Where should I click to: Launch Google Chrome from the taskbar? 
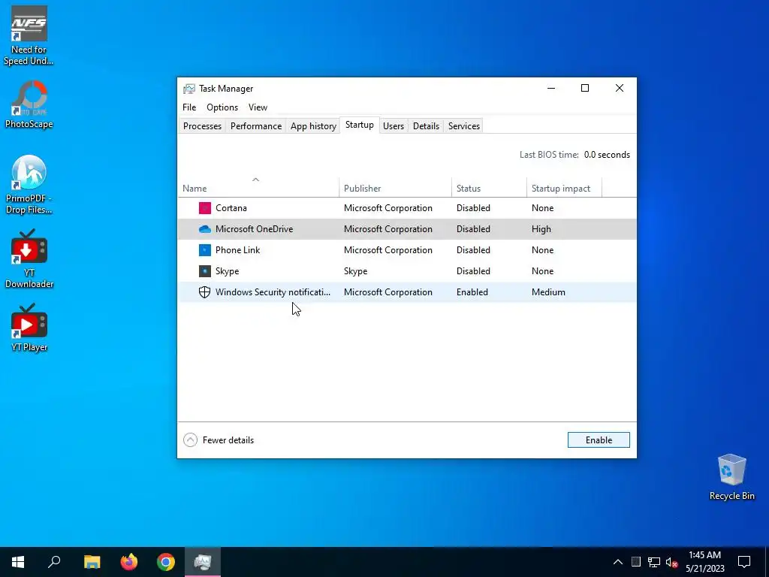click(x=166, y=562)
